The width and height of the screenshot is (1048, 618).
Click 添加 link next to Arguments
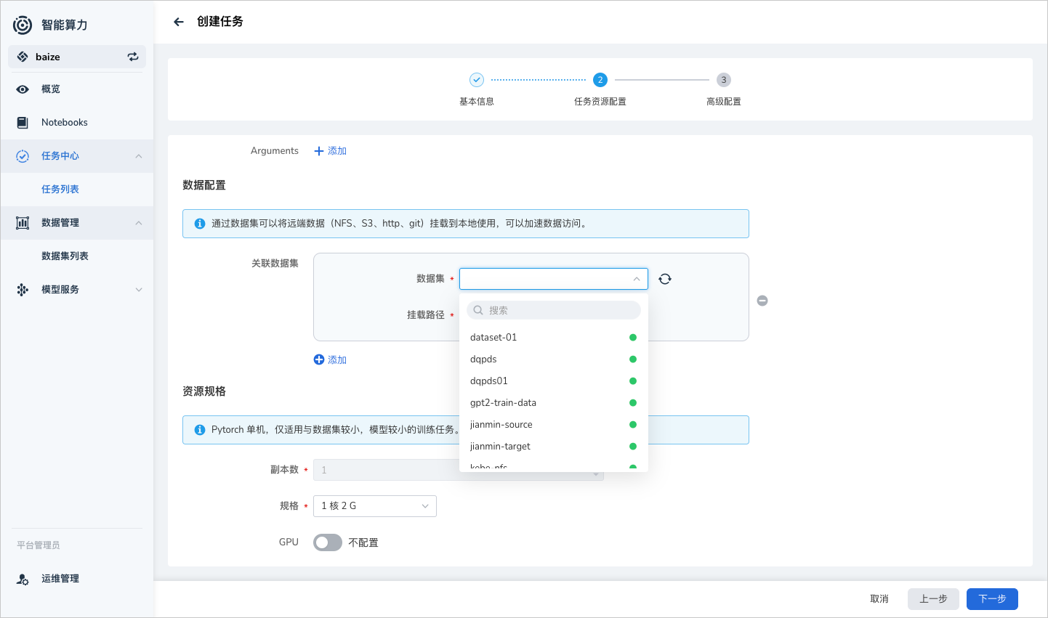coord(337,151)
